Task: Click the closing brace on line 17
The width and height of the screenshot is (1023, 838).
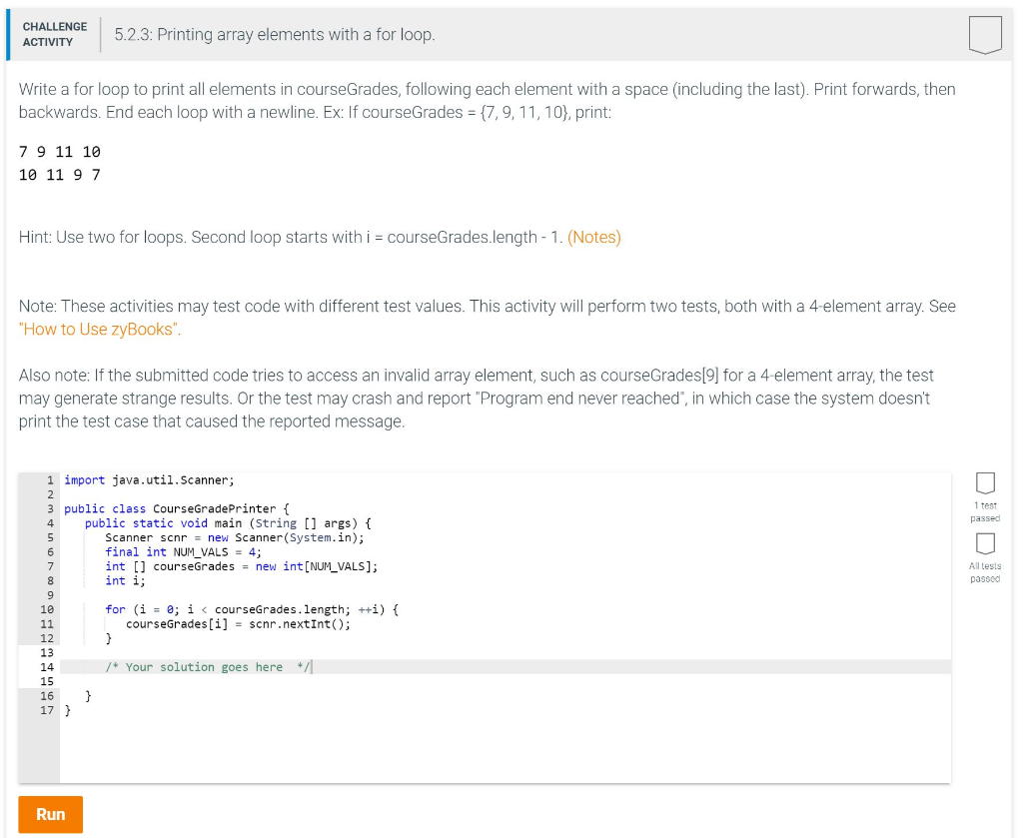Action: [x=67, y=709]
